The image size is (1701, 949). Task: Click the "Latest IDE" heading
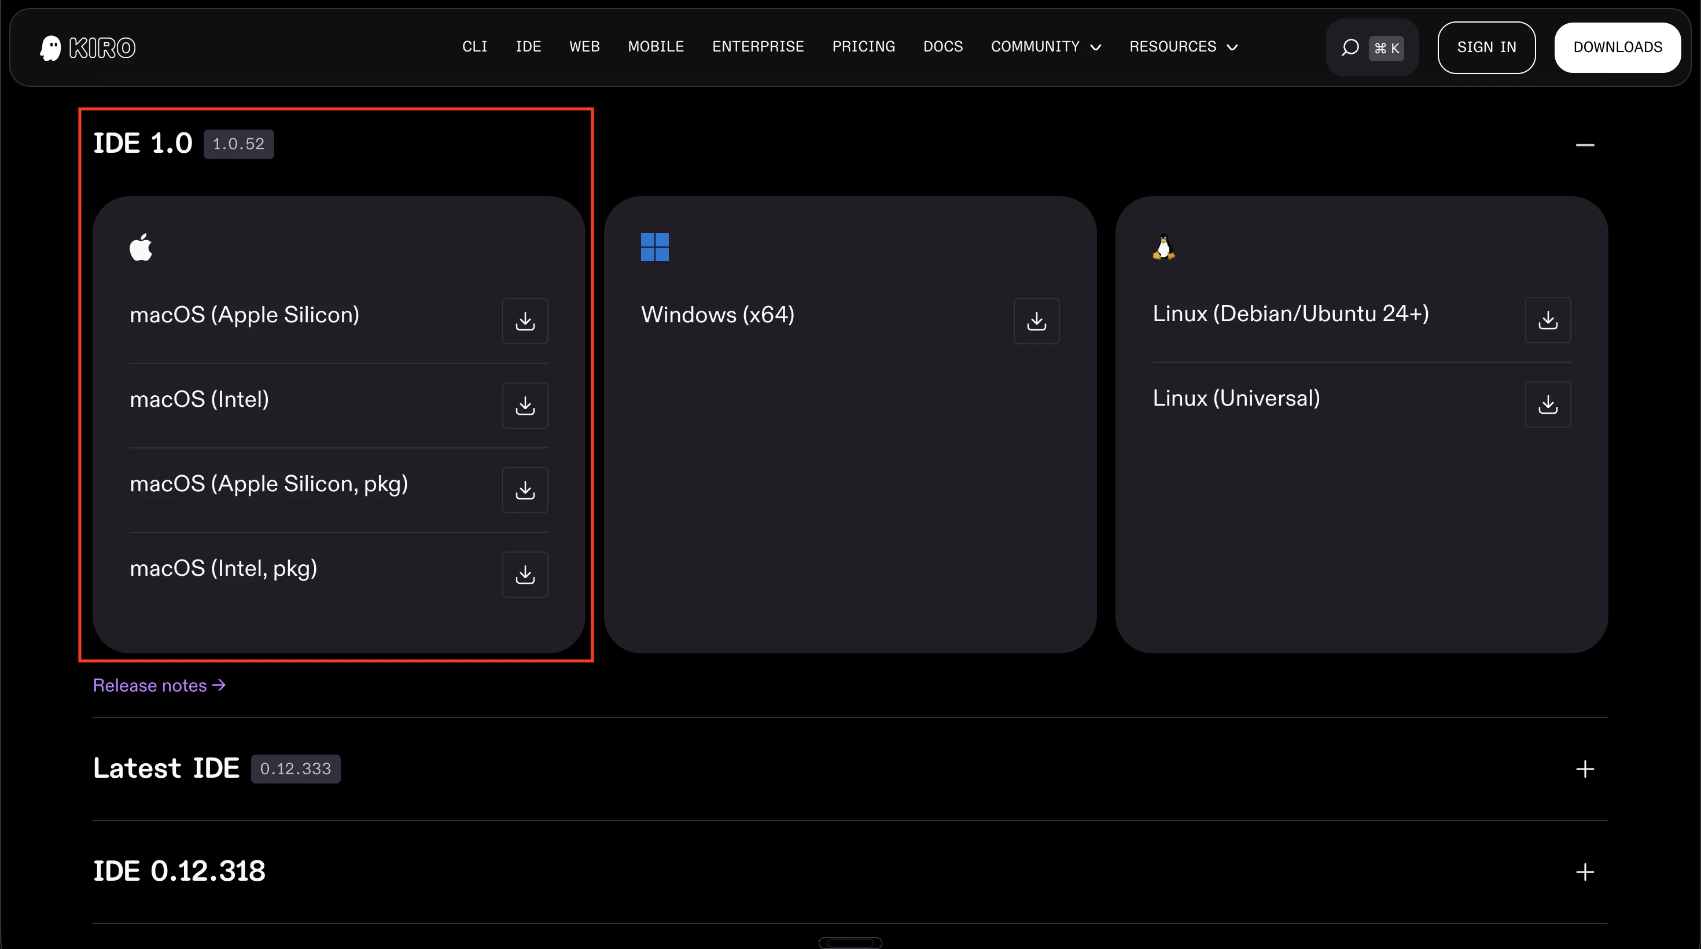point(165,768)
